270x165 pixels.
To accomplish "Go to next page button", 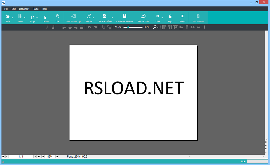I will (35, 157).
